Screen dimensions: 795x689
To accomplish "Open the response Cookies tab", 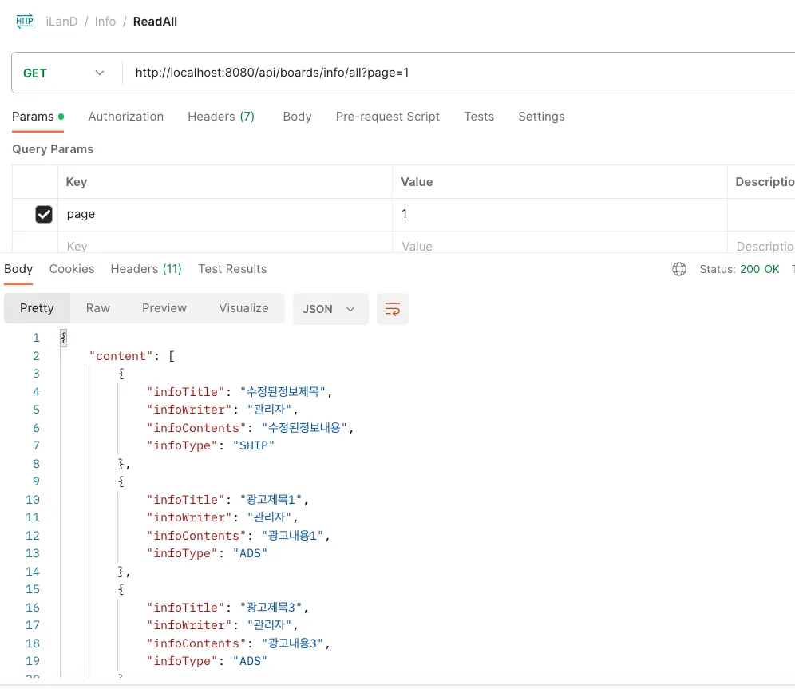I will point(72,269).
